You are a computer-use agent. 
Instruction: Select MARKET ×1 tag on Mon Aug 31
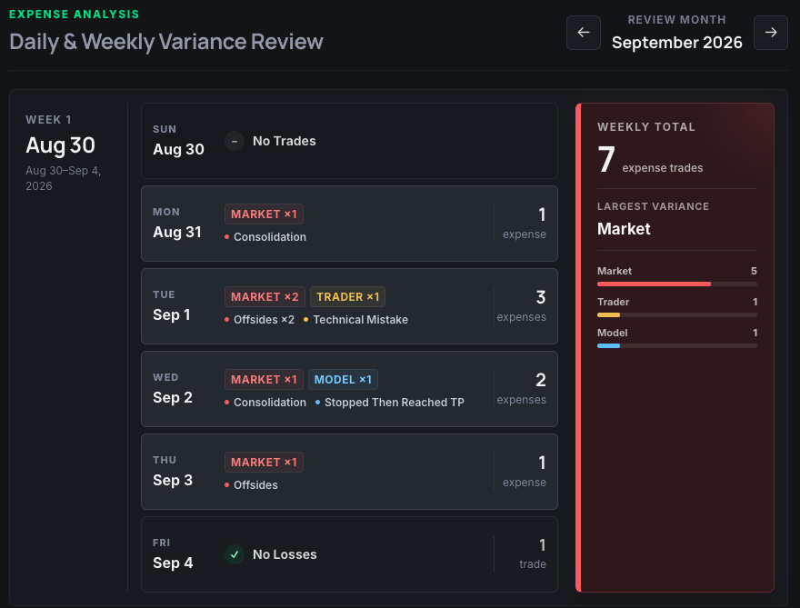(x=264, y=214)
